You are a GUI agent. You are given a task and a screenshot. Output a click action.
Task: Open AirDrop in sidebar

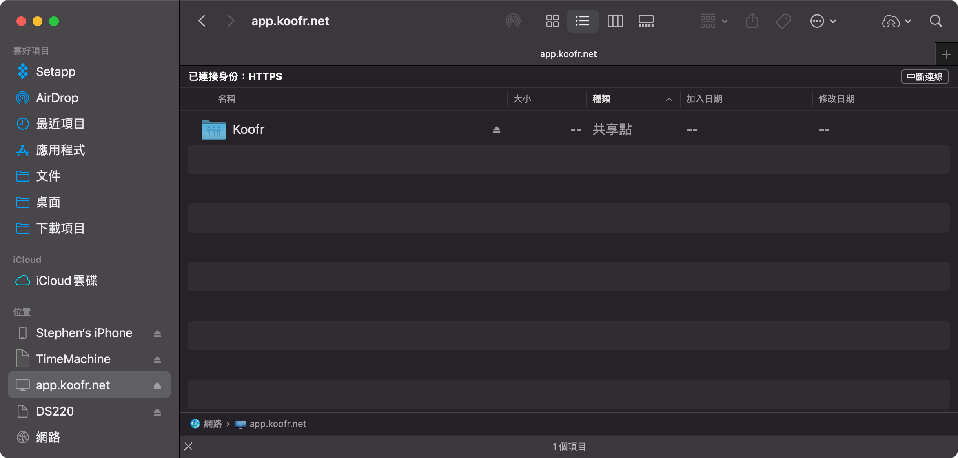[x=89, y=98]
